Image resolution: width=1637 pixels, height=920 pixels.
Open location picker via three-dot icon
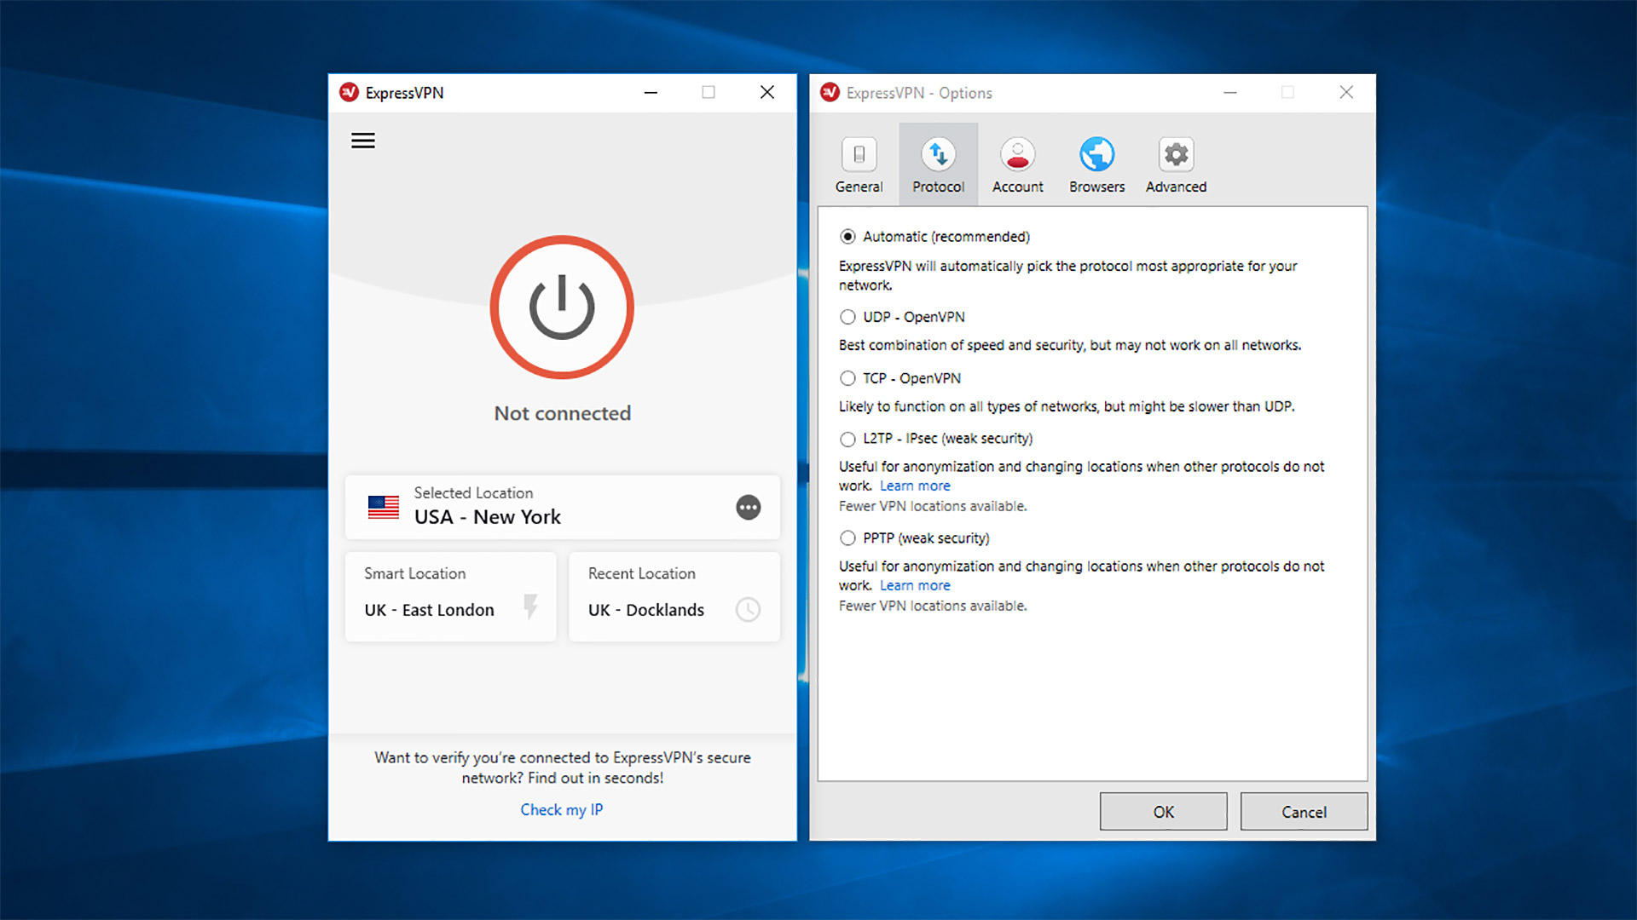[749, 508]
